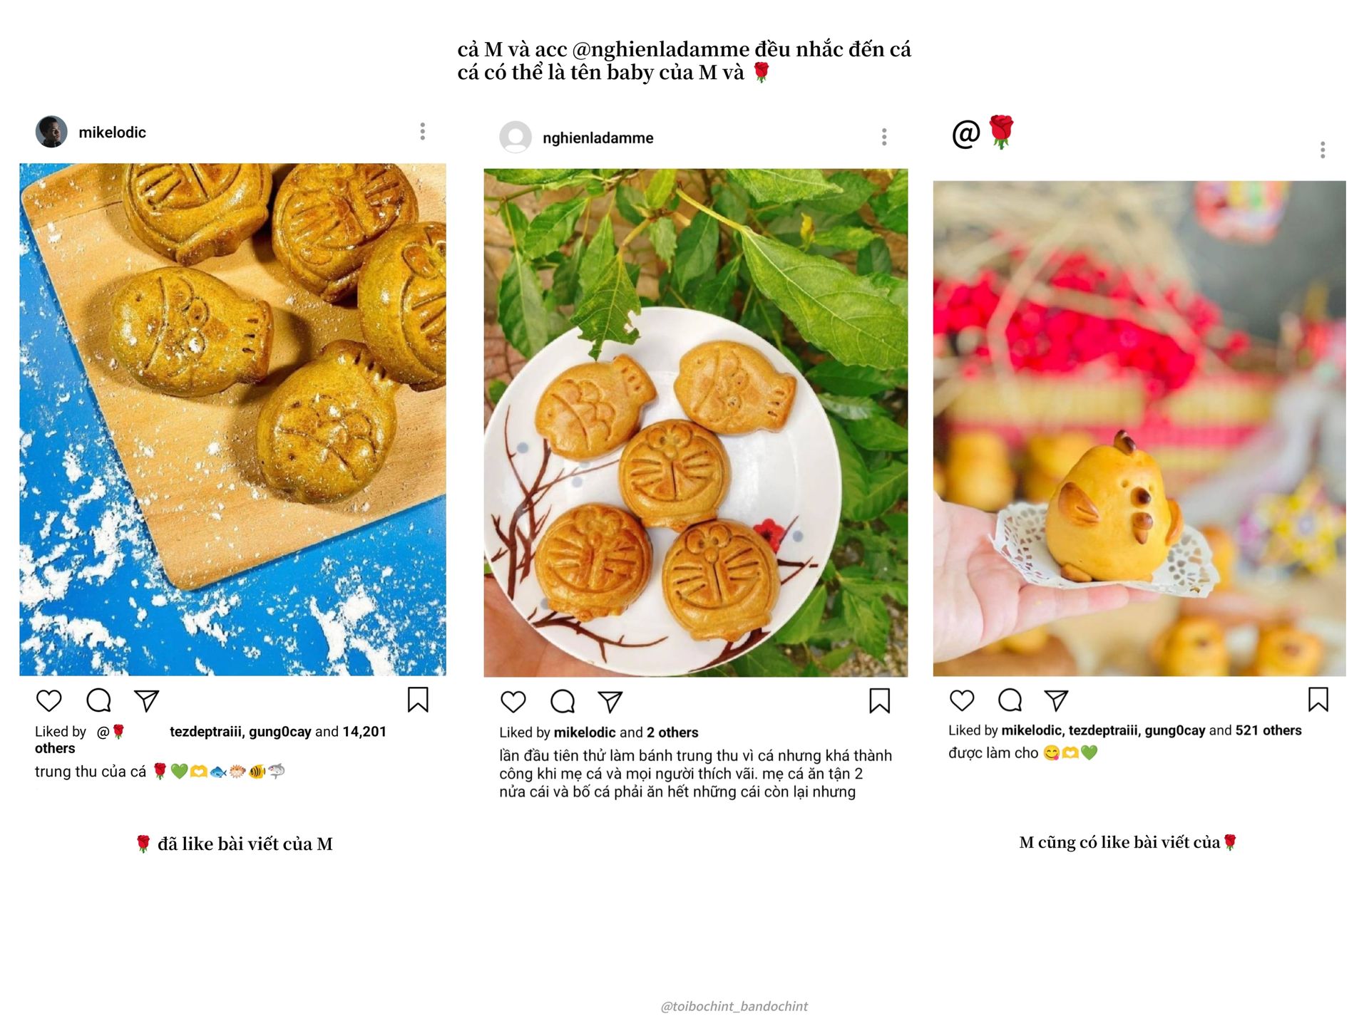Open three-dot menu on rose account post

point(1323,150)
